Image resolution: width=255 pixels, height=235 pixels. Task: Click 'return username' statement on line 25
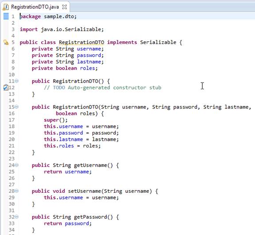click(x=68, y=171)
